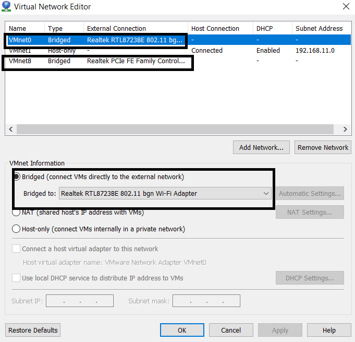Click the Host Connection column header
The height and width of the screenshot is (342, 355).
[x=221, y=28]
